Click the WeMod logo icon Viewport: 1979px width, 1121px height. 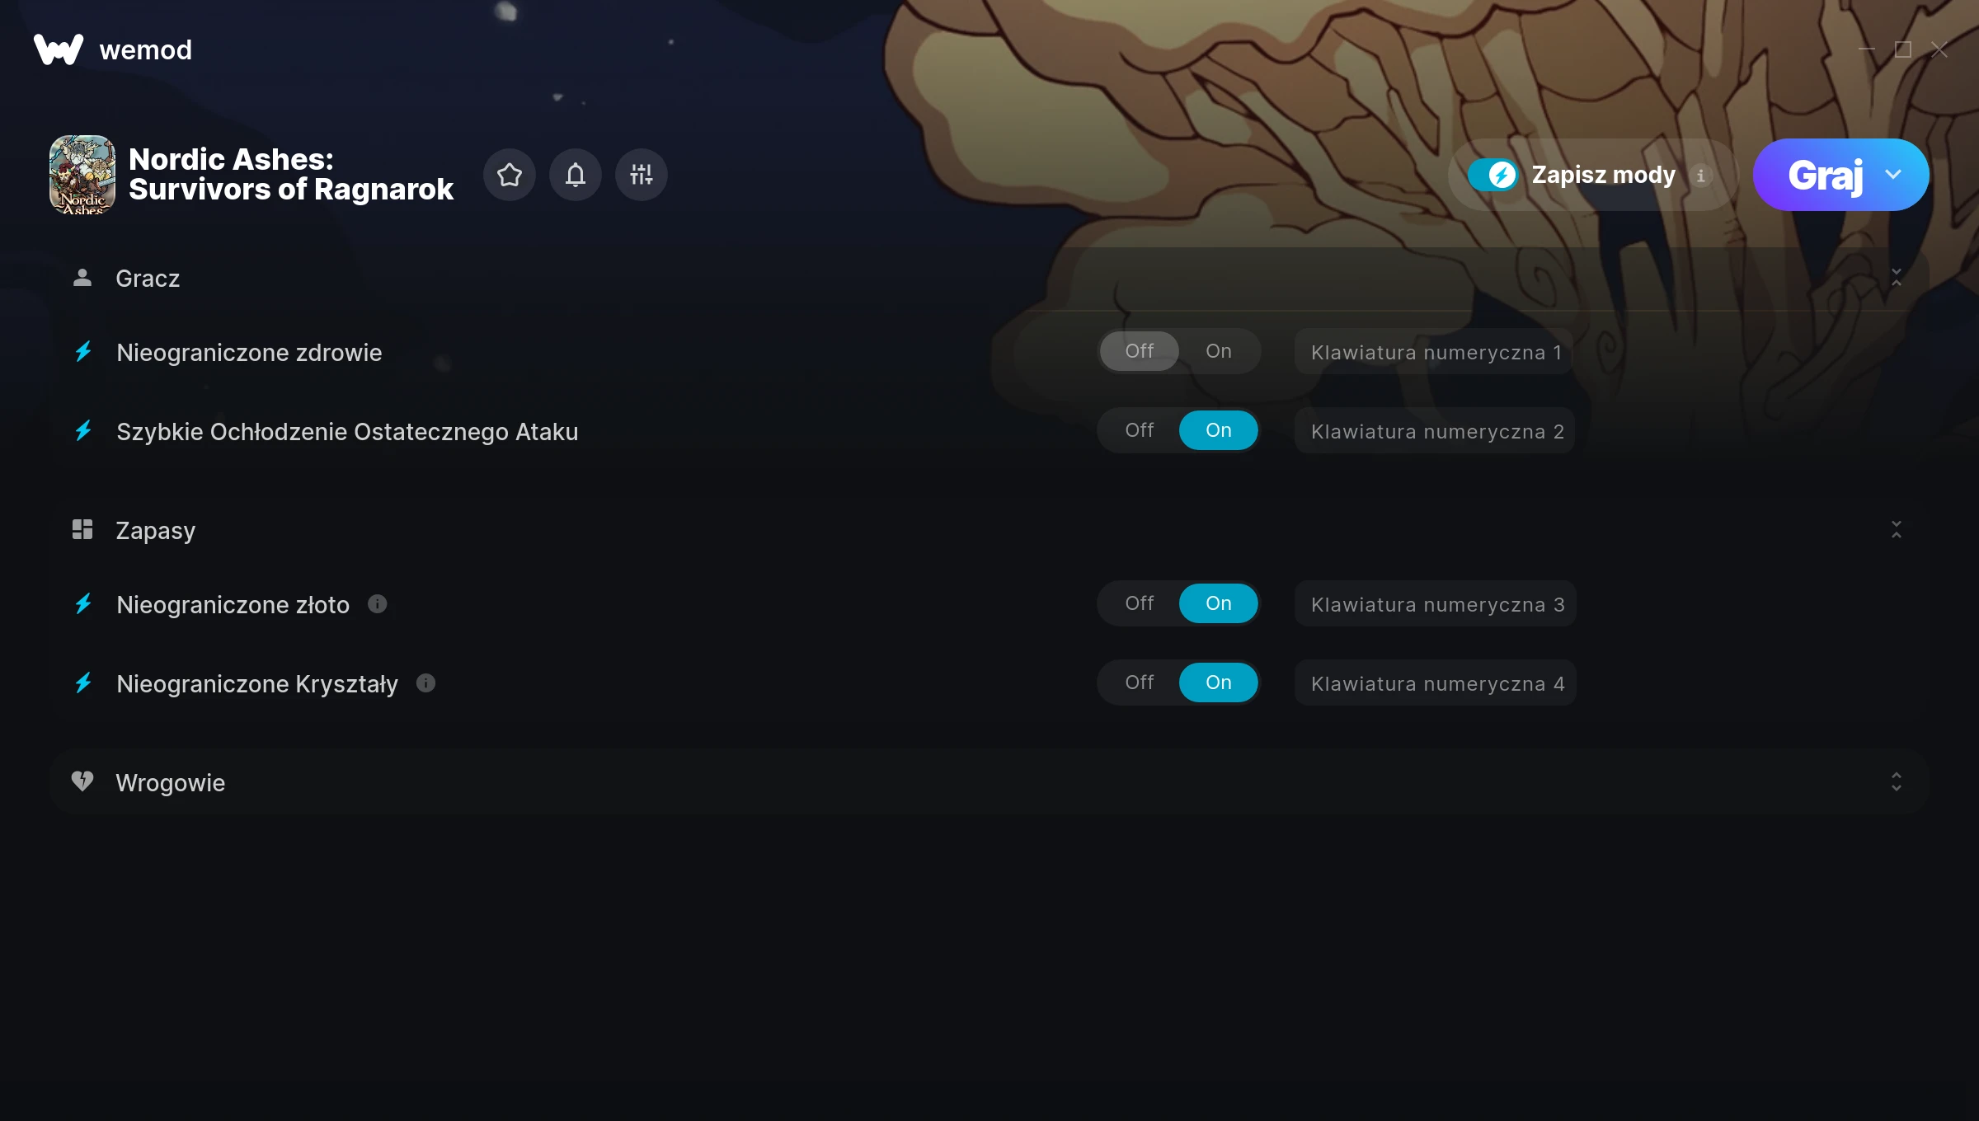(59, 49)
